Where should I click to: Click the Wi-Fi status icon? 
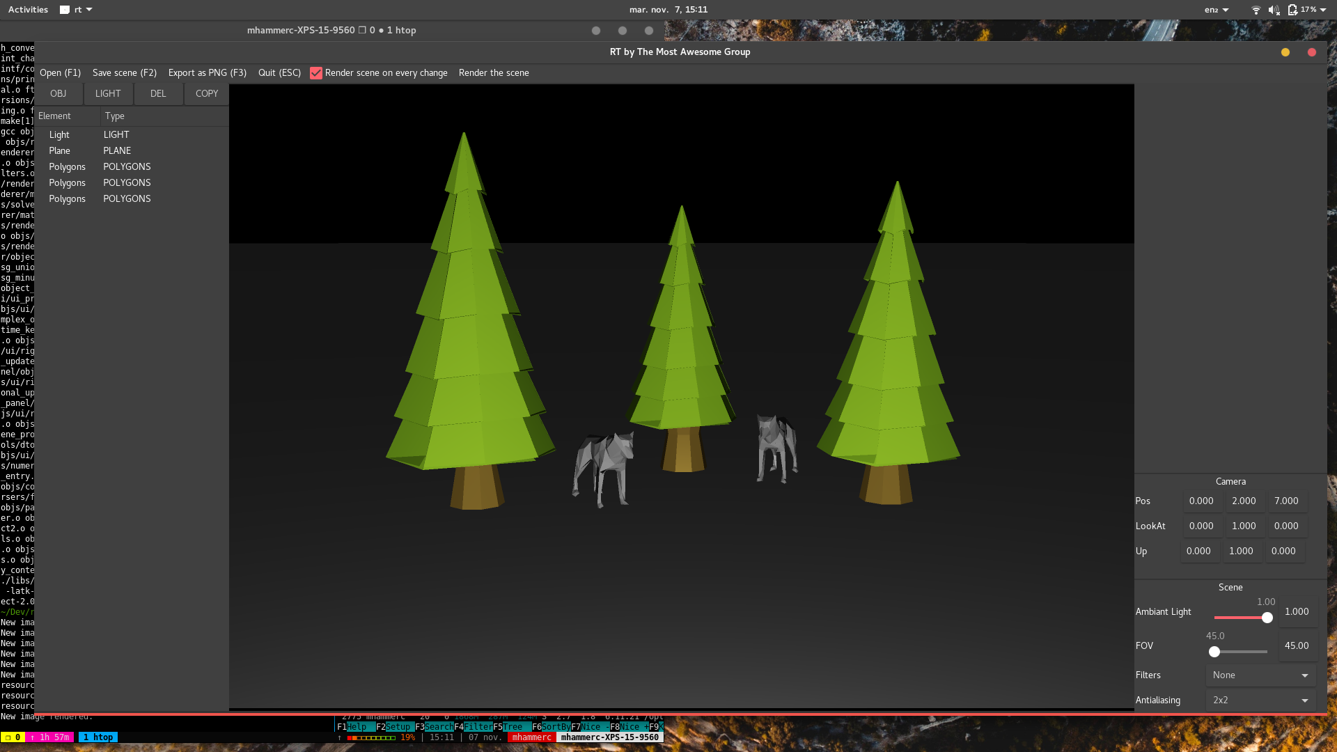(x=1256, y=10)
